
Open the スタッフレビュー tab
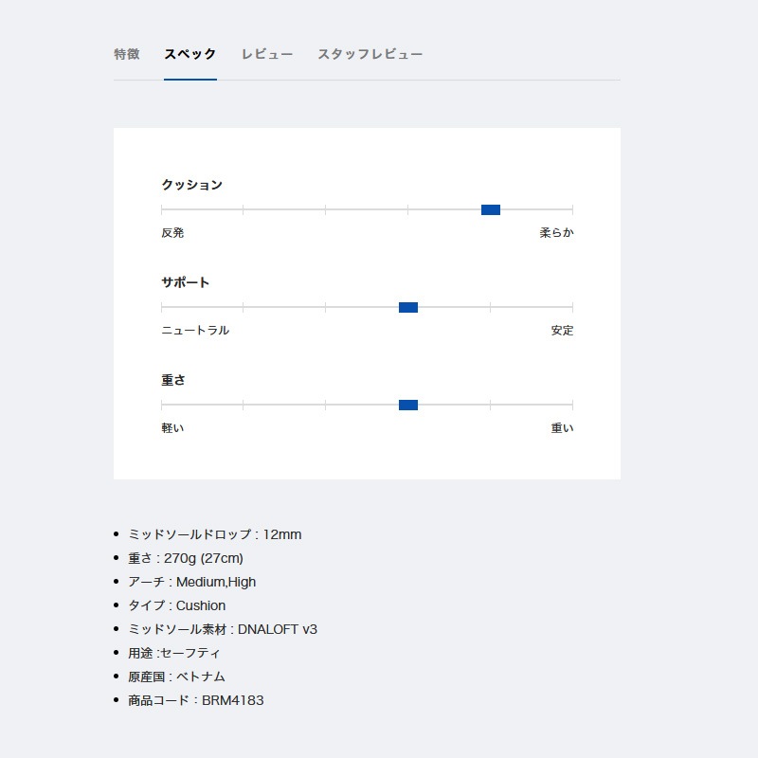370,54
